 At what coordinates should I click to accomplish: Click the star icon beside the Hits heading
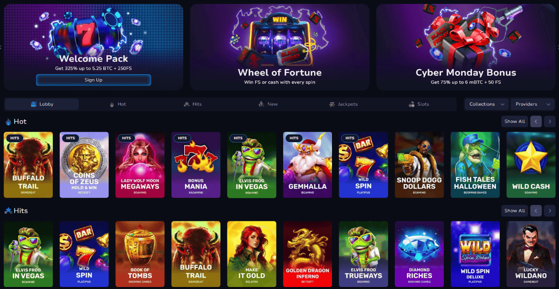tap(8, 211)
